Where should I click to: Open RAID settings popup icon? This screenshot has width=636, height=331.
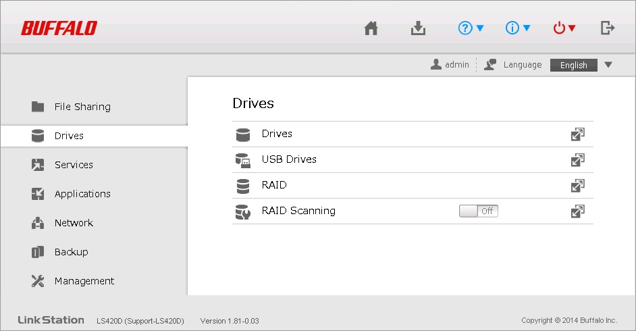(577, 185)
